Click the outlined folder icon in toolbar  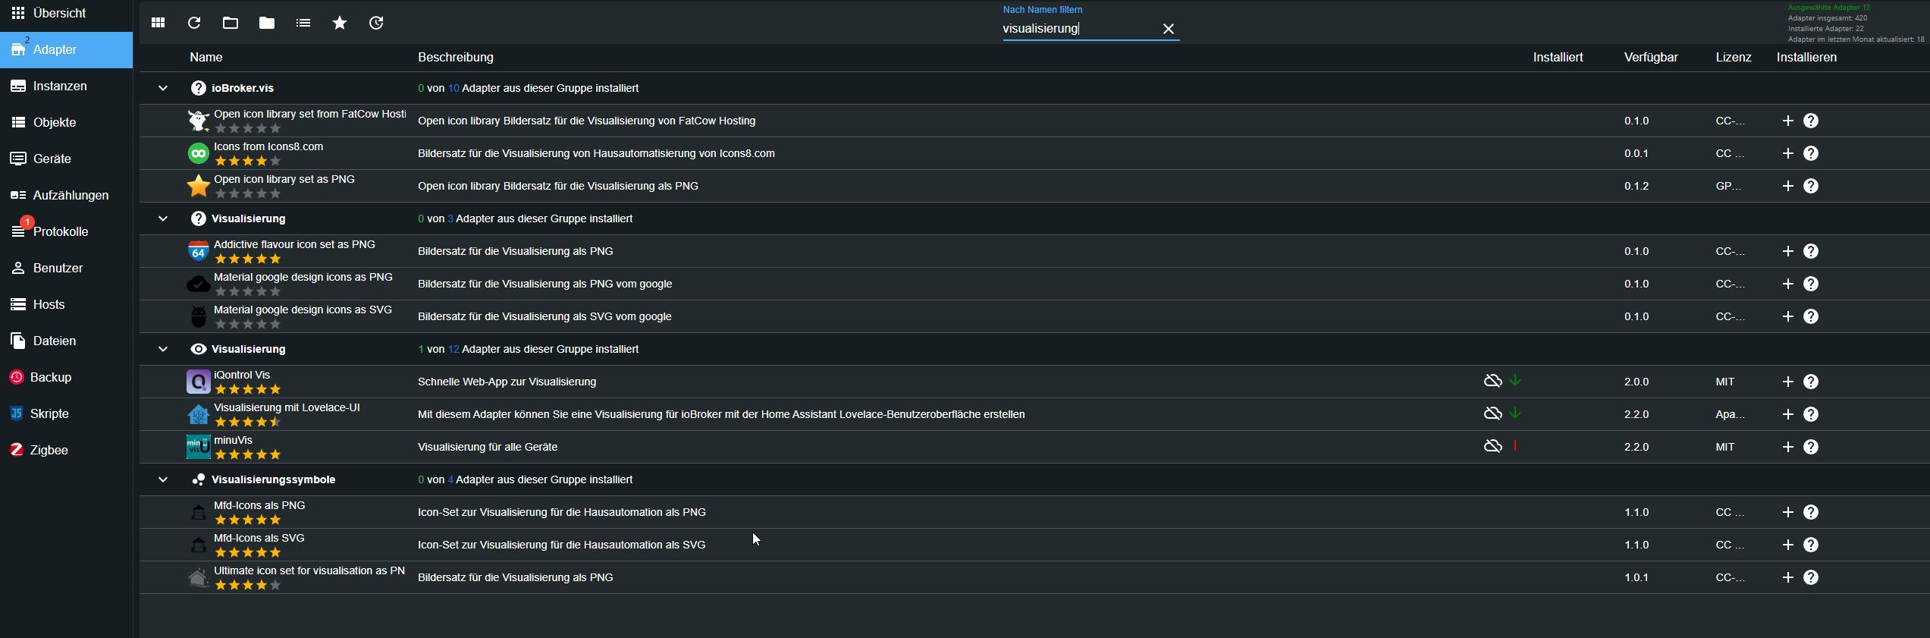tap(231, 23)
